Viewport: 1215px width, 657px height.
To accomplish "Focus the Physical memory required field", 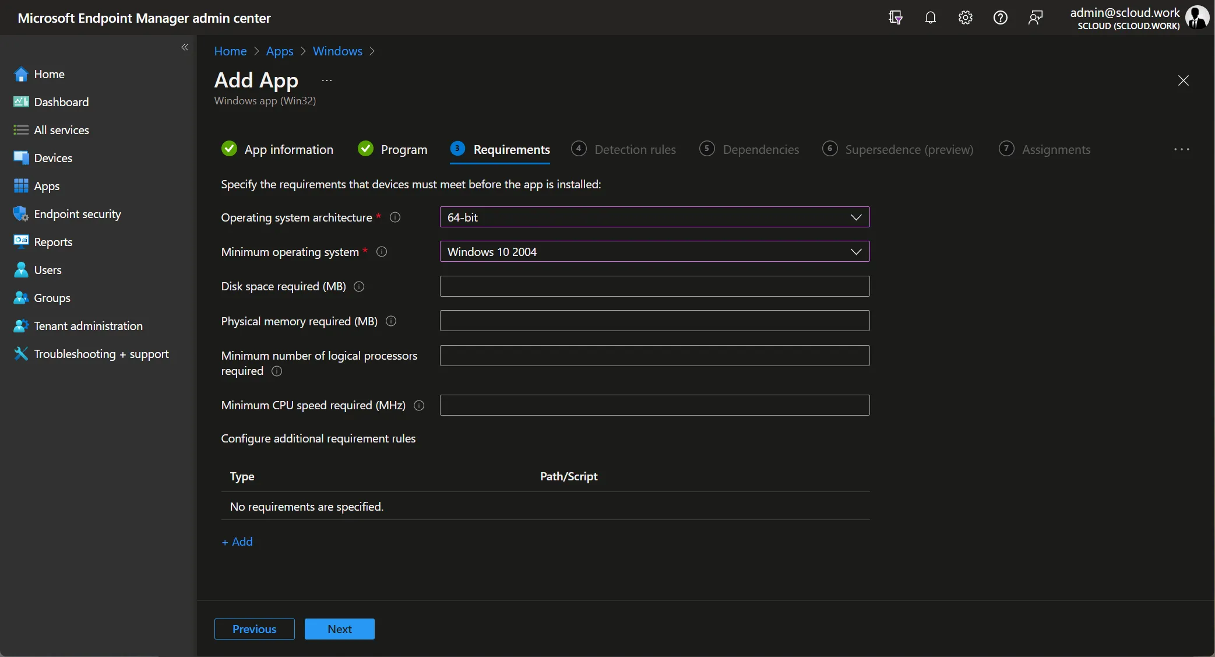I will pyautogui.click(x=654, y=321).
